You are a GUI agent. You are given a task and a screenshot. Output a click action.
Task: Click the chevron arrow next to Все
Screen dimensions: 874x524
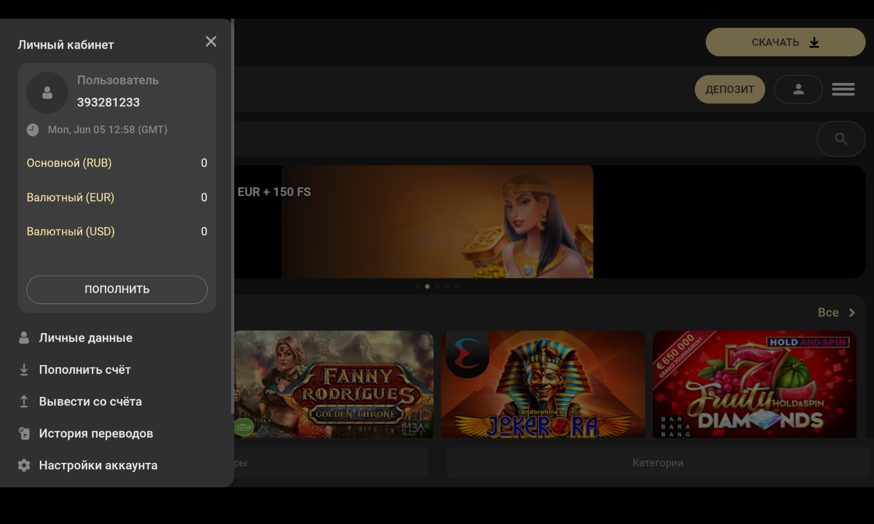click(852, 313)
